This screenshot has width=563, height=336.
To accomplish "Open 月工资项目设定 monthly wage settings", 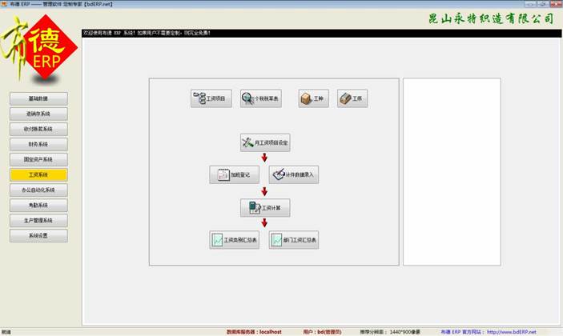I will 265,143.
